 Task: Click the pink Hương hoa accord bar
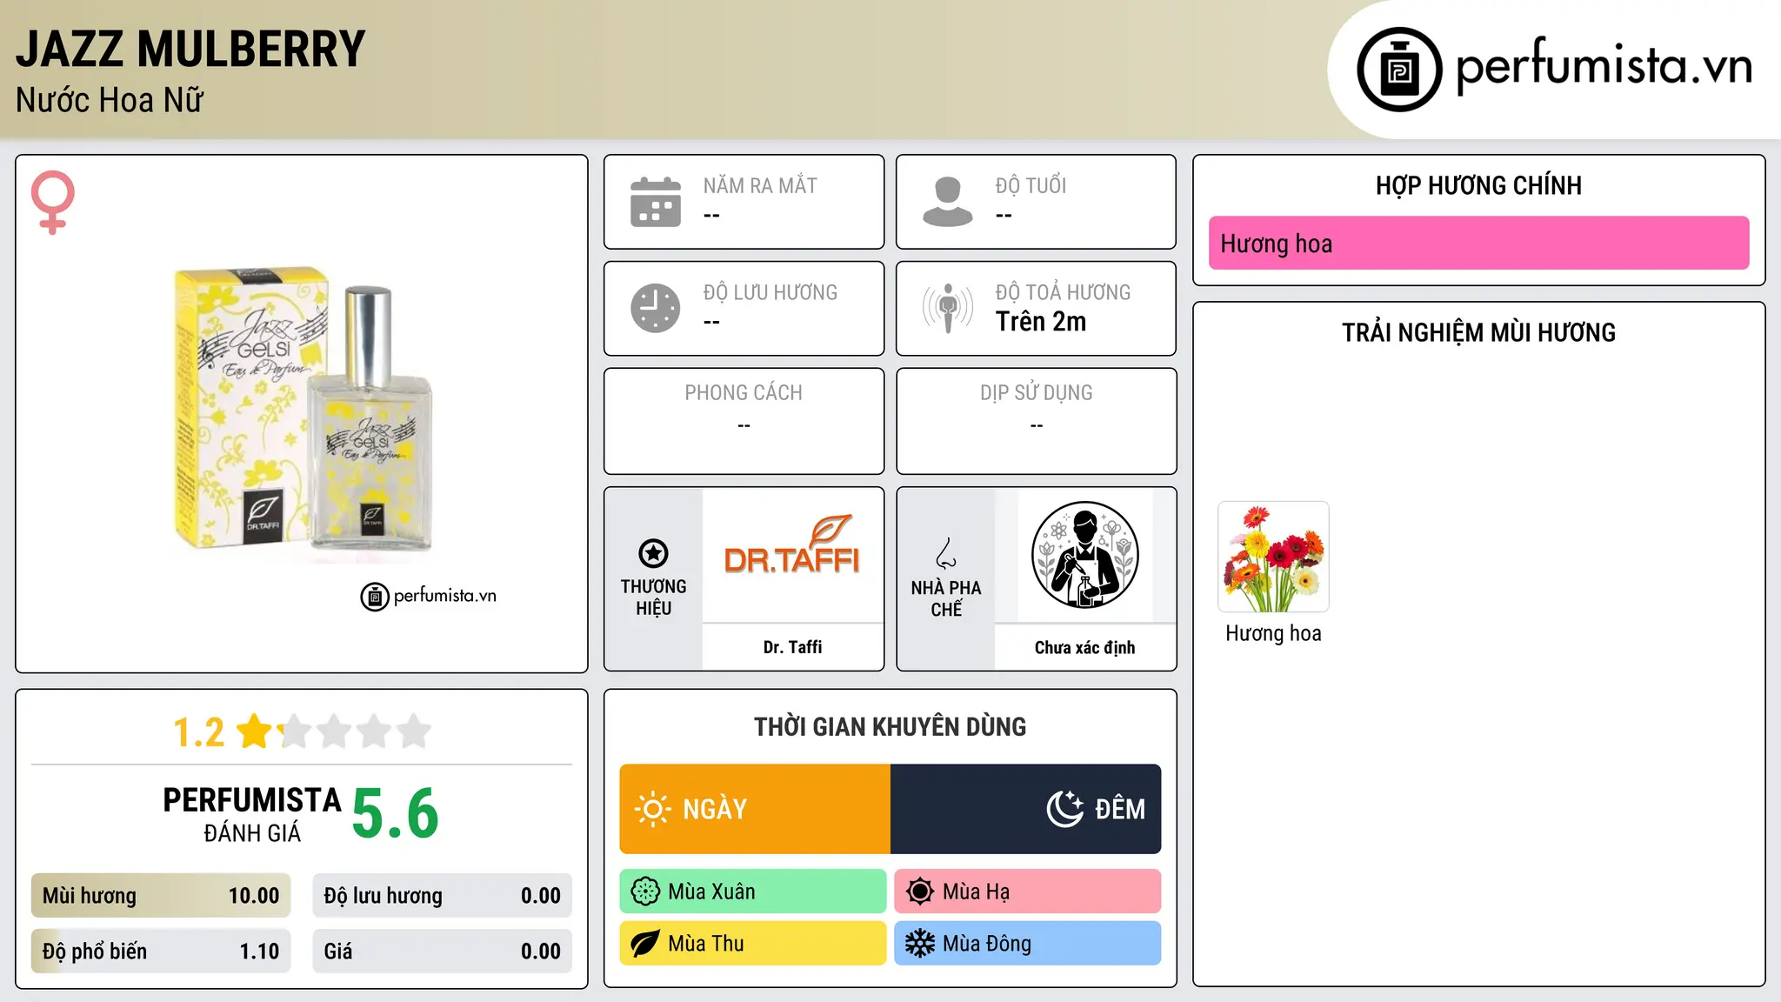pyautogui.click(x=1478, y=243)
